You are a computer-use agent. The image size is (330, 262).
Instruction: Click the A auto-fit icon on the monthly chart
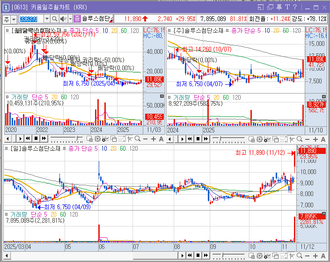click(161, 139)
